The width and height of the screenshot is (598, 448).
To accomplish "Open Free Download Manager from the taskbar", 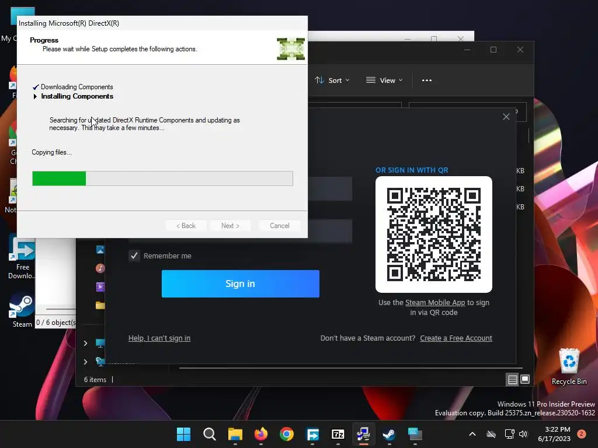I will click(x=312, y=434).
